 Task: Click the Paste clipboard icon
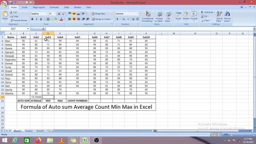coord(5,14)
